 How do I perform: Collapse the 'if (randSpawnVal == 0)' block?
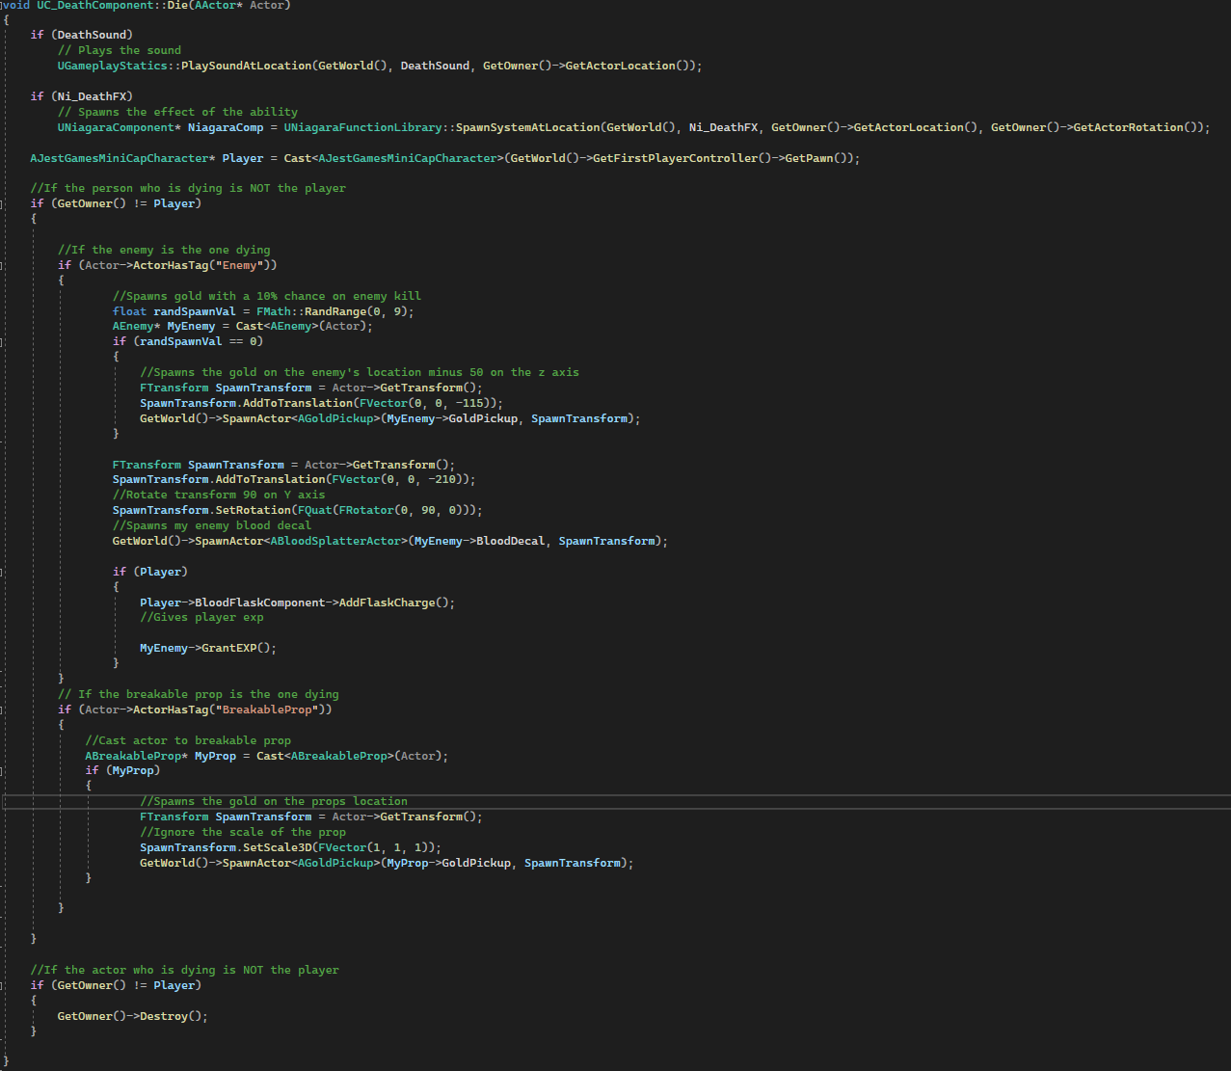(x=3, y=341)
